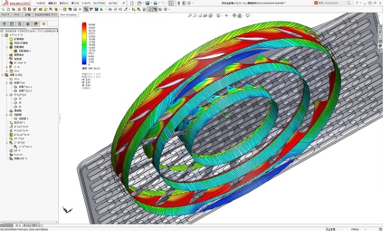Click the Zoom to Fit magnifier icon

tap(190, 15)
